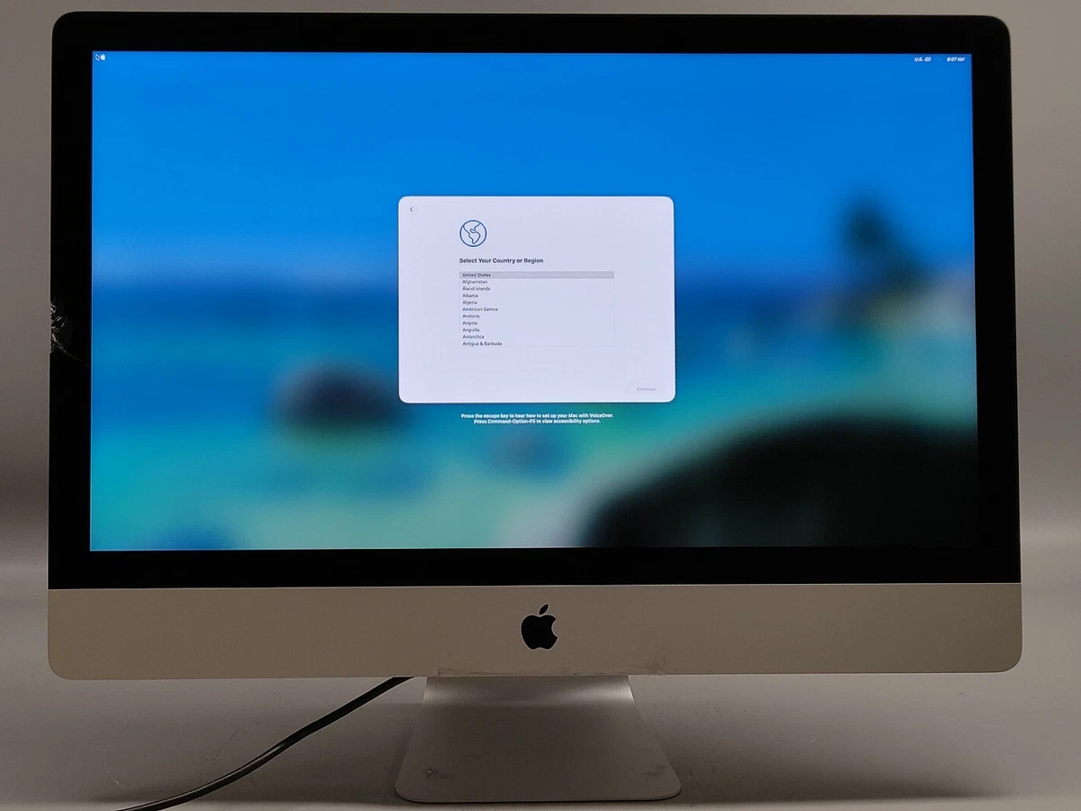Select Anguilla in the country list
Image resolution: width=1081 pixels, height=811 pixels.
[537, 330]
